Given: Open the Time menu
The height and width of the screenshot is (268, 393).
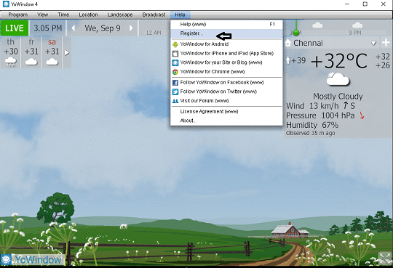Looking at the screenshot, I should point(63,15).
